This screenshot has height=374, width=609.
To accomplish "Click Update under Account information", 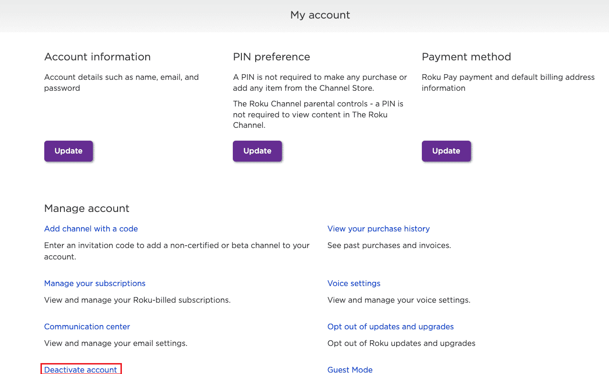I will pyautogui.click(x=69, y=151).
